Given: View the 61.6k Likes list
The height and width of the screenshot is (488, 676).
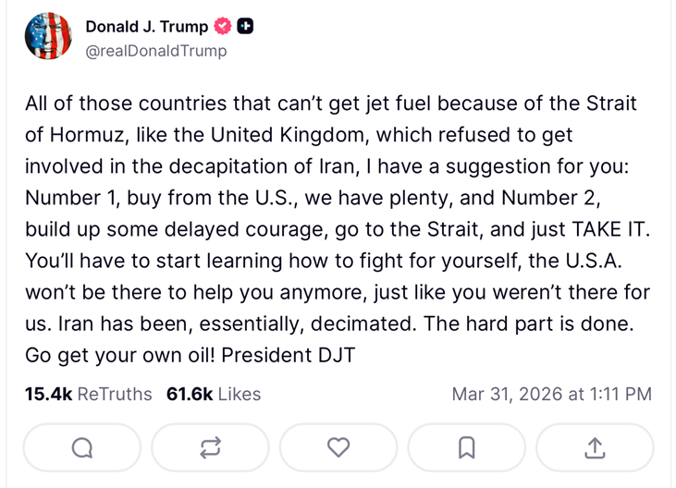Looking at the screenshot, I should tap(214, 394).
